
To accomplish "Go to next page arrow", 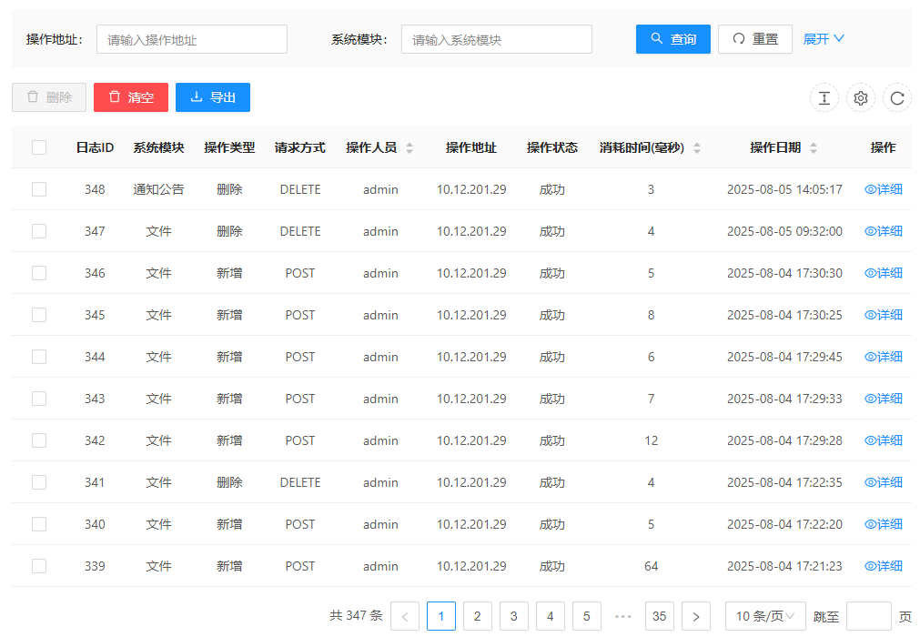I will tap(696, 616).
